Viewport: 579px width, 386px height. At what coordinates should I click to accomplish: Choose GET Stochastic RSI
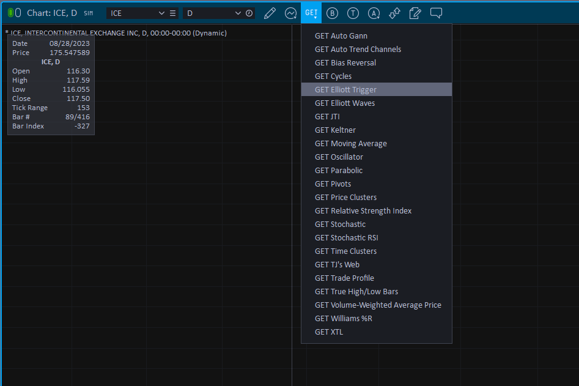[x=377, y=237]
